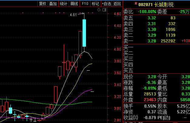Select the 叠加 overlay button
This screenshot has width=190, height=123.
pos(53,4)
